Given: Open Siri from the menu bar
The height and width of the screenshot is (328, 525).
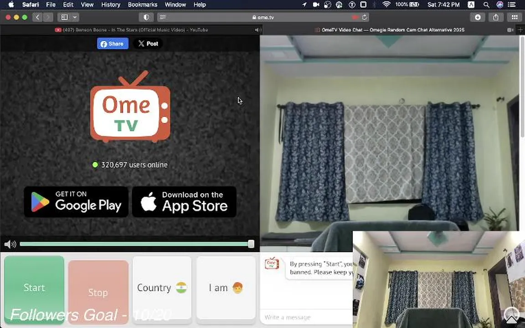Looking at the screenshot, I should click(x=499, y=5).
